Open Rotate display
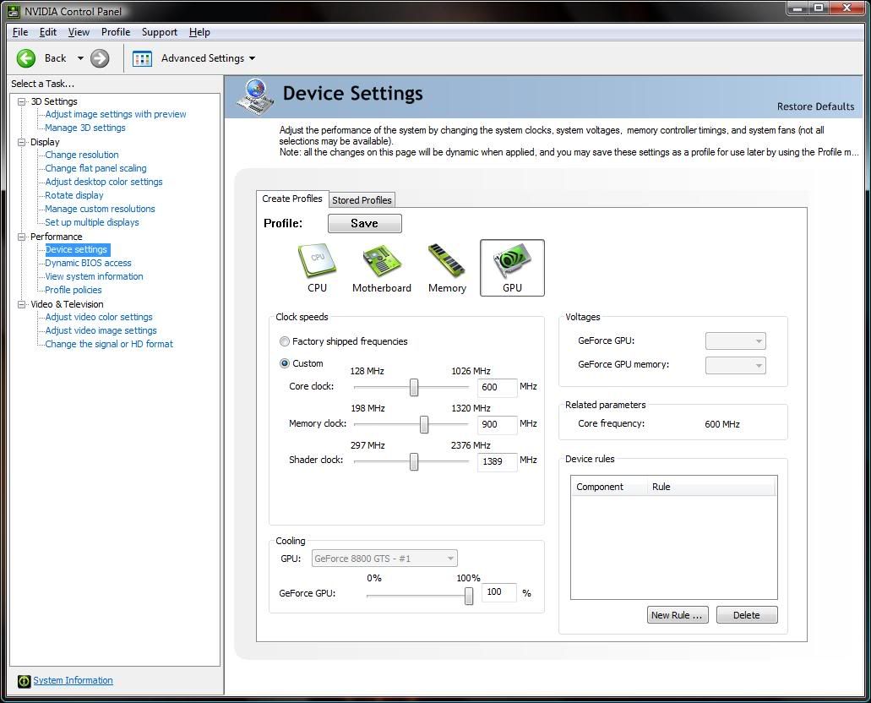This screenshot has width=871, height=703. (x=73, y=196)
